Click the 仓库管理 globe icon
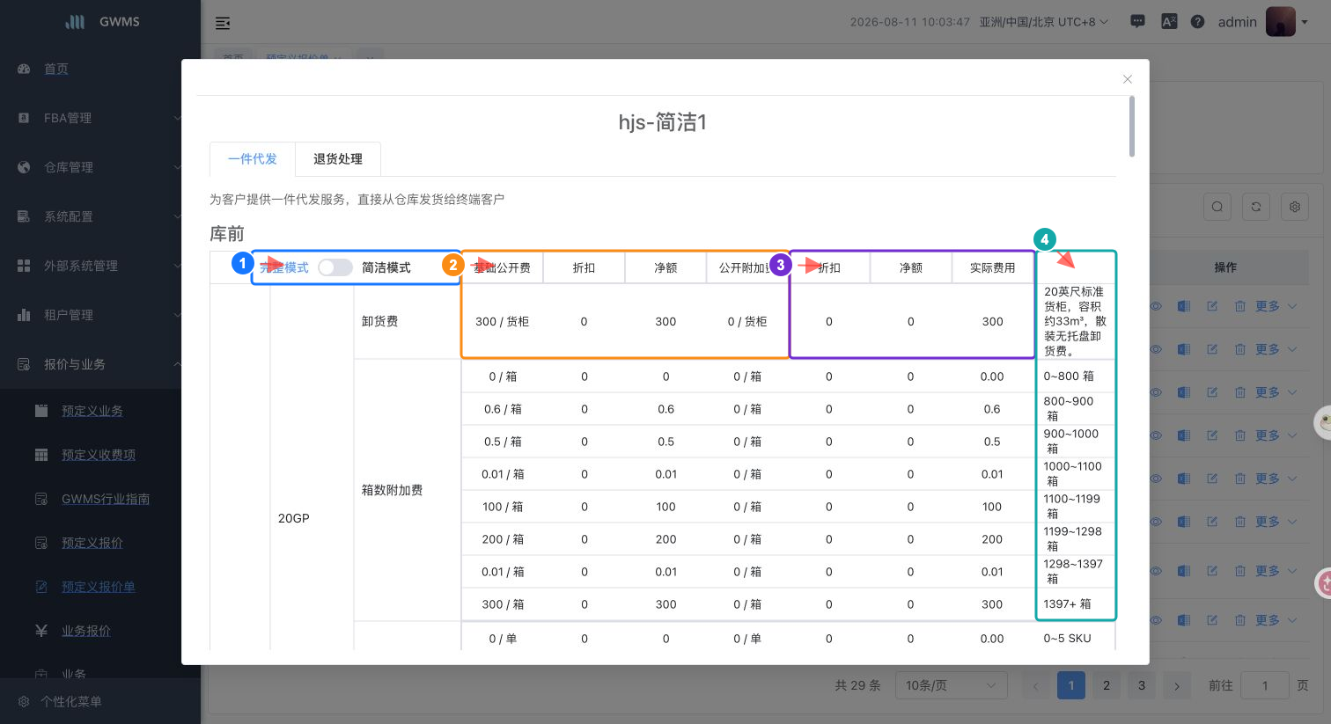The image size is (1331, 724). tap(24, 167)
